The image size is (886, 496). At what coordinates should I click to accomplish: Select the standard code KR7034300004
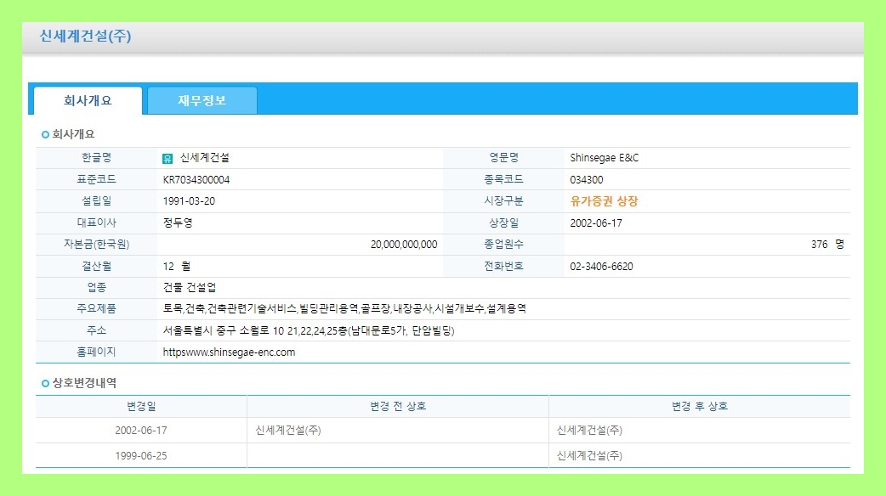(196, 179)
